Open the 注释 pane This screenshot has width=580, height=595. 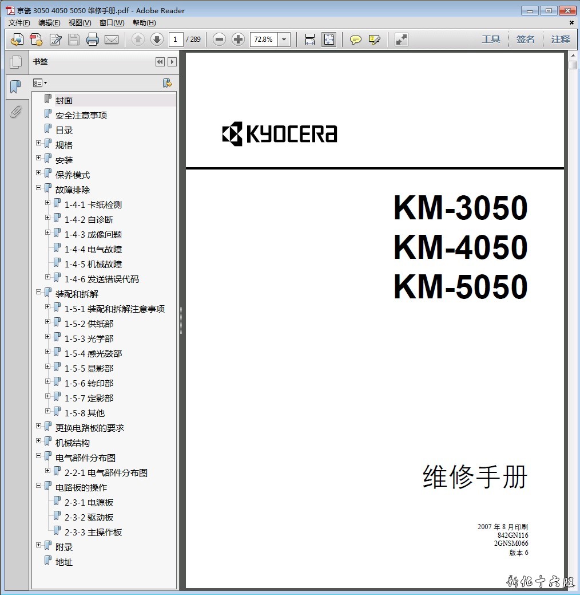tap(561, 40)
